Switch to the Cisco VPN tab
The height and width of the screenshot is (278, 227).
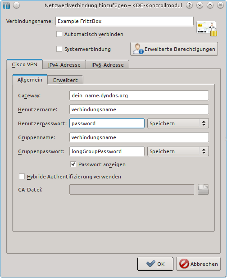[x=24, y=64]
